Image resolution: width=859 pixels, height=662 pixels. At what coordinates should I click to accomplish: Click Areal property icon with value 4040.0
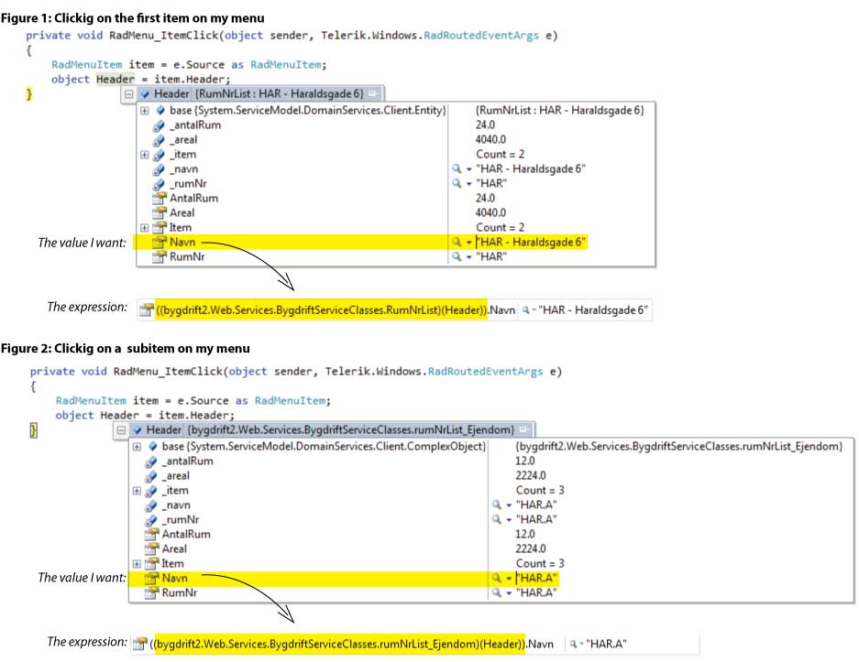159,213
